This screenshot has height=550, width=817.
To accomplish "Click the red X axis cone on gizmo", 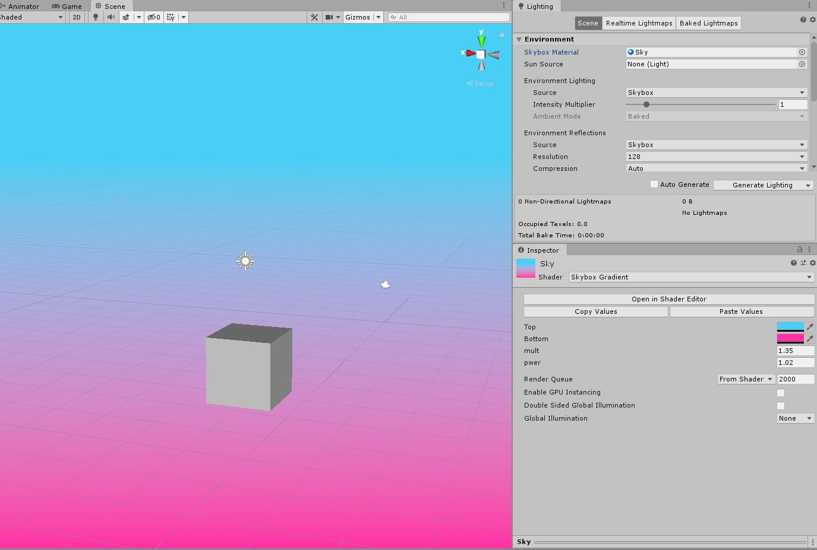I will pyautogui.click(x=470, y=53).
